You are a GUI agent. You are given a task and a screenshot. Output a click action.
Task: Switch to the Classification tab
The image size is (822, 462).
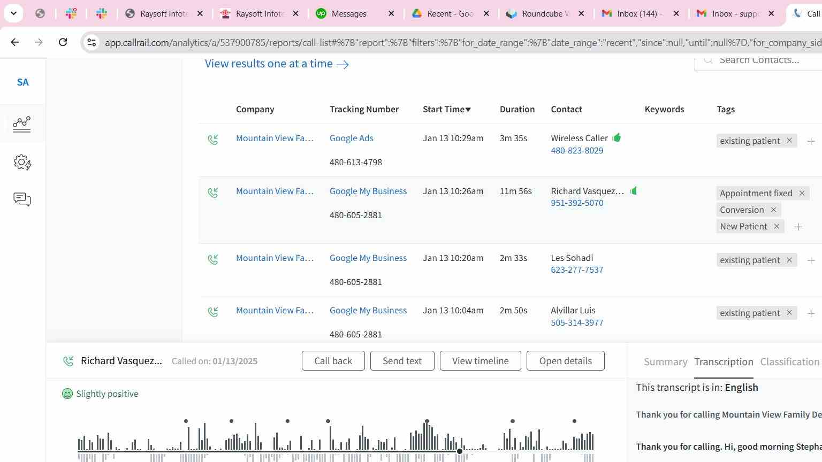[790, 361]
